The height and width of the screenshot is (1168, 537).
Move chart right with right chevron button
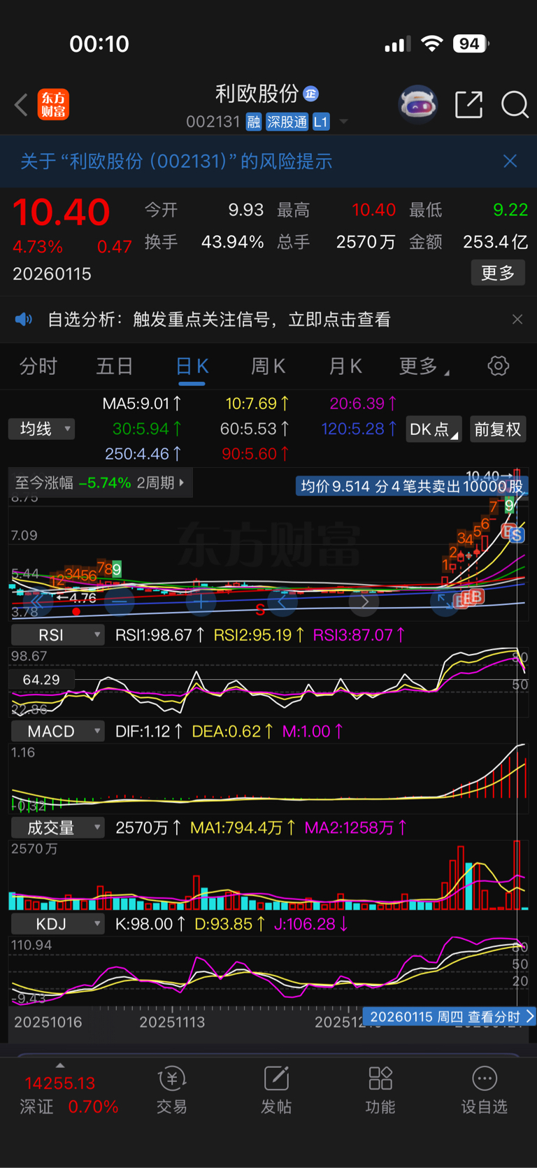click(x=364, y=601)
